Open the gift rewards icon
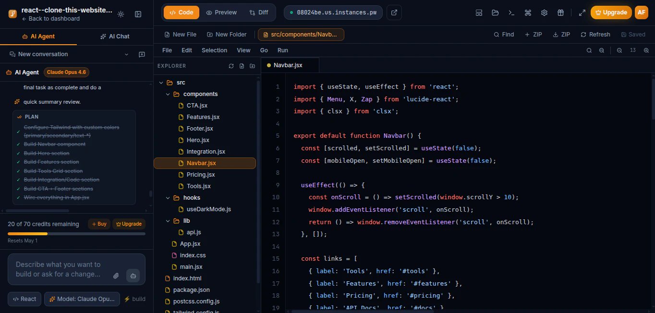Image resolution: width=655 pixels, height=313 pixels. pos(560,12)
